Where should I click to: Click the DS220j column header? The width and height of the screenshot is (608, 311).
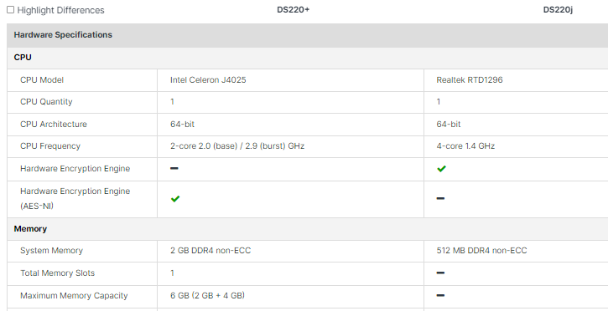[558, 10]
